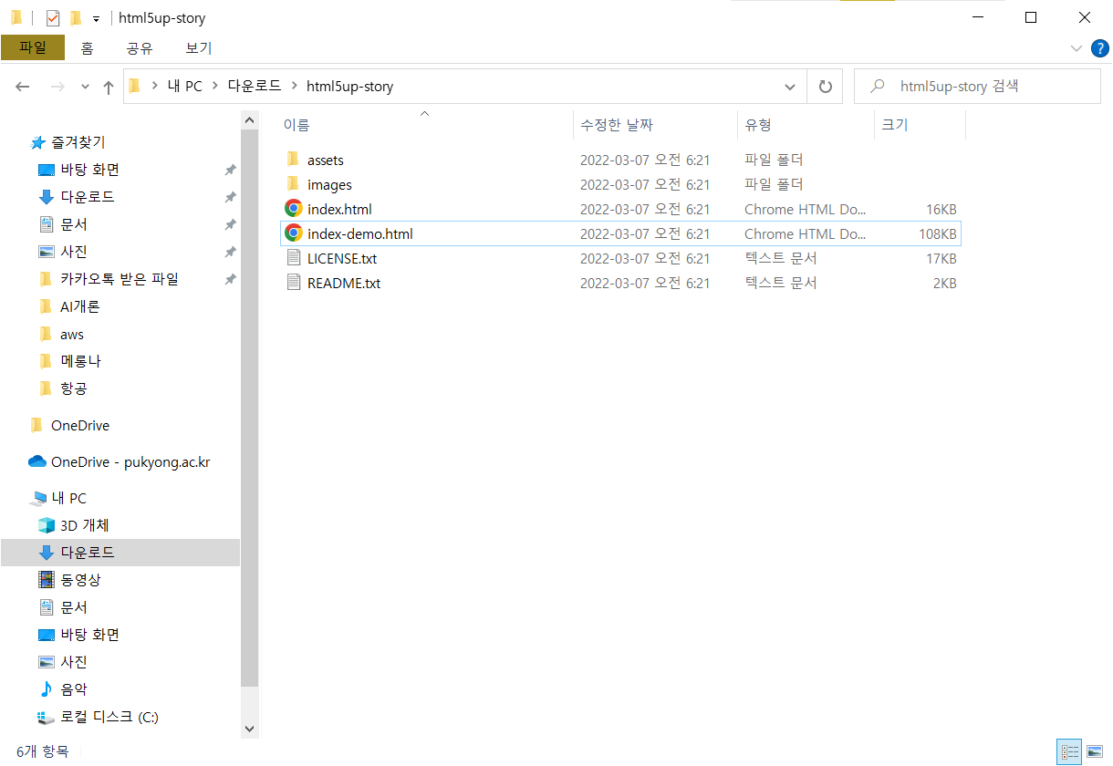Sort by the 크기 column header
Viewport: 1113px width, 766px height.
pyautogui.click(x=895, y=125)
